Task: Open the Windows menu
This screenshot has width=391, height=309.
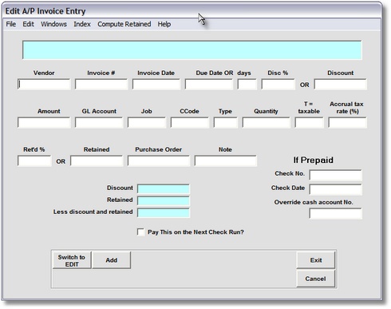Action: (x=53, y=24)
